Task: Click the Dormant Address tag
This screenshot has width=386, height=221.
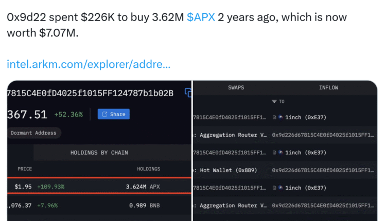Action: (x=34, y=133)
